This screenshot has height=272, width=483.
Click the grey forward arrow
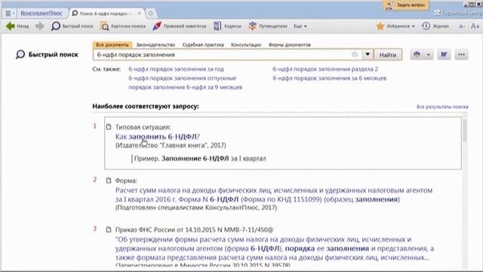pyautogui.click(x=40, y=26)
